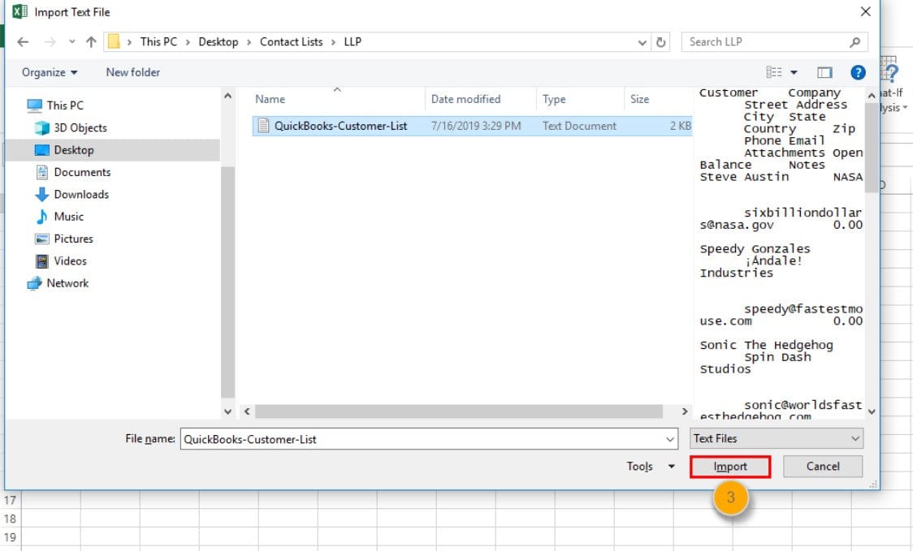Navigate to Contact Lists via breadcrumb
913x551 pixels.
291,41
